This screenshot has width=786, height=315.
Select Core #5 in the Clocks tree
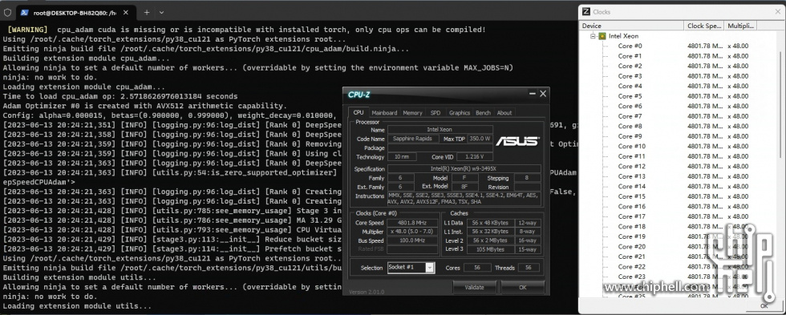tap(630, 96)
